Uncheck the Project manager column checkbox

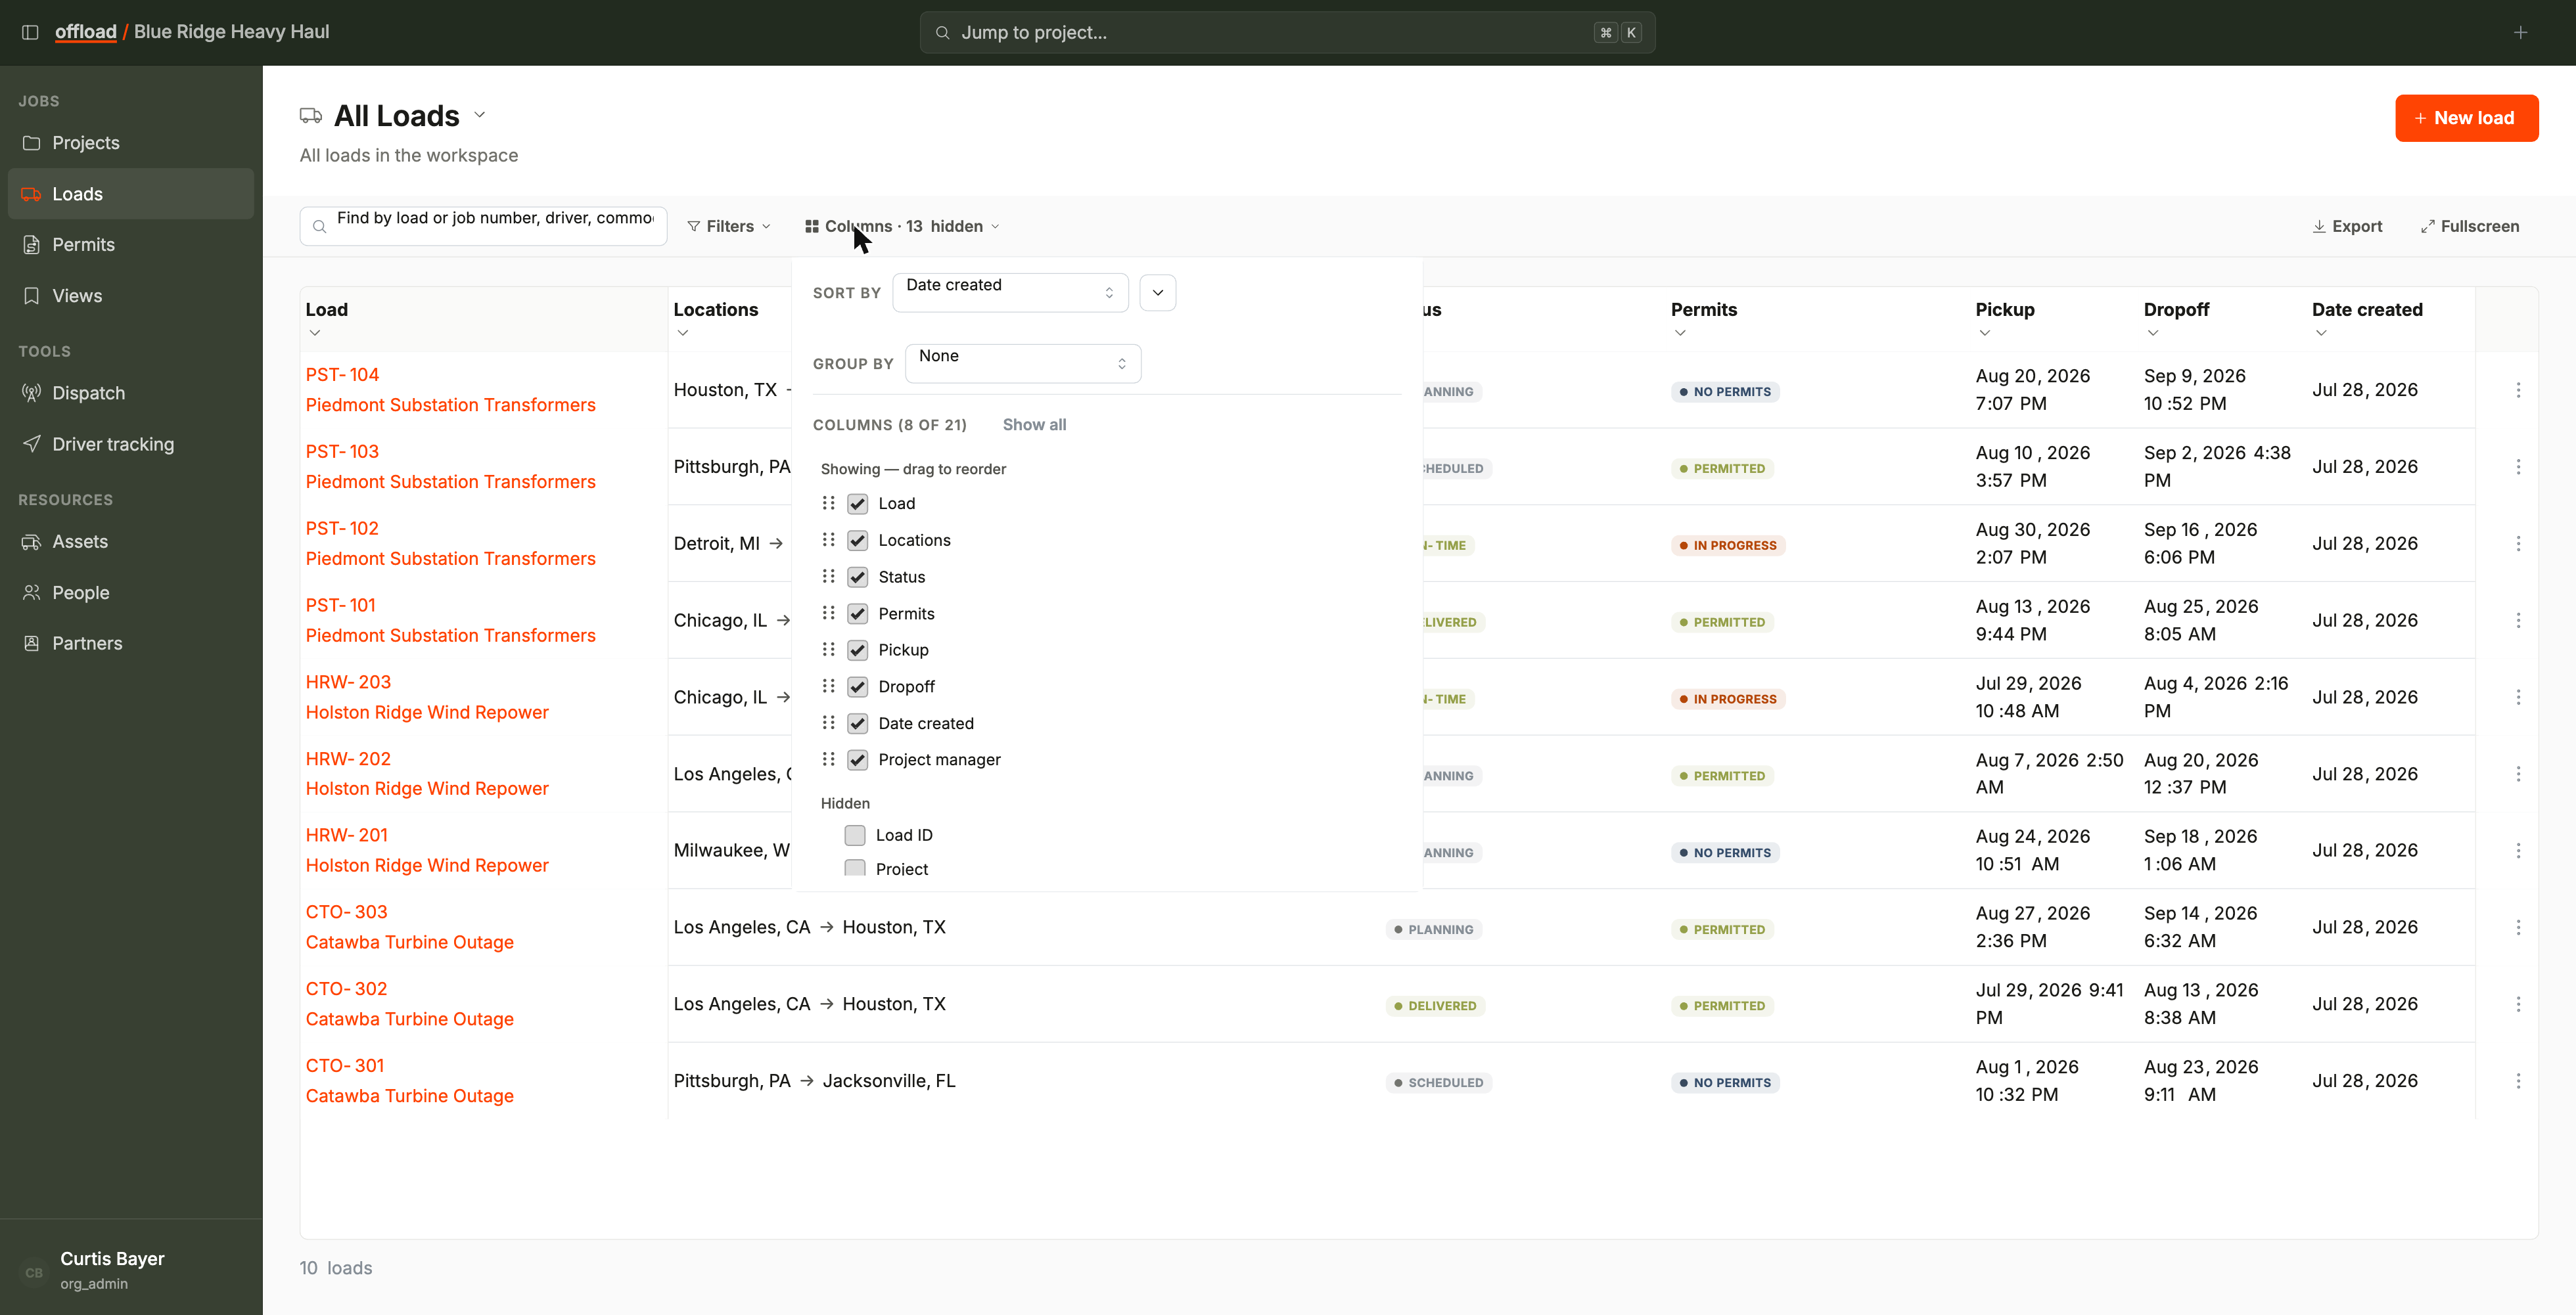coord(857,761)
